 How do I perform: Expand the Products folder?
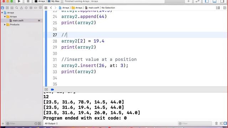pyautogui.click(x=5, y=25)
